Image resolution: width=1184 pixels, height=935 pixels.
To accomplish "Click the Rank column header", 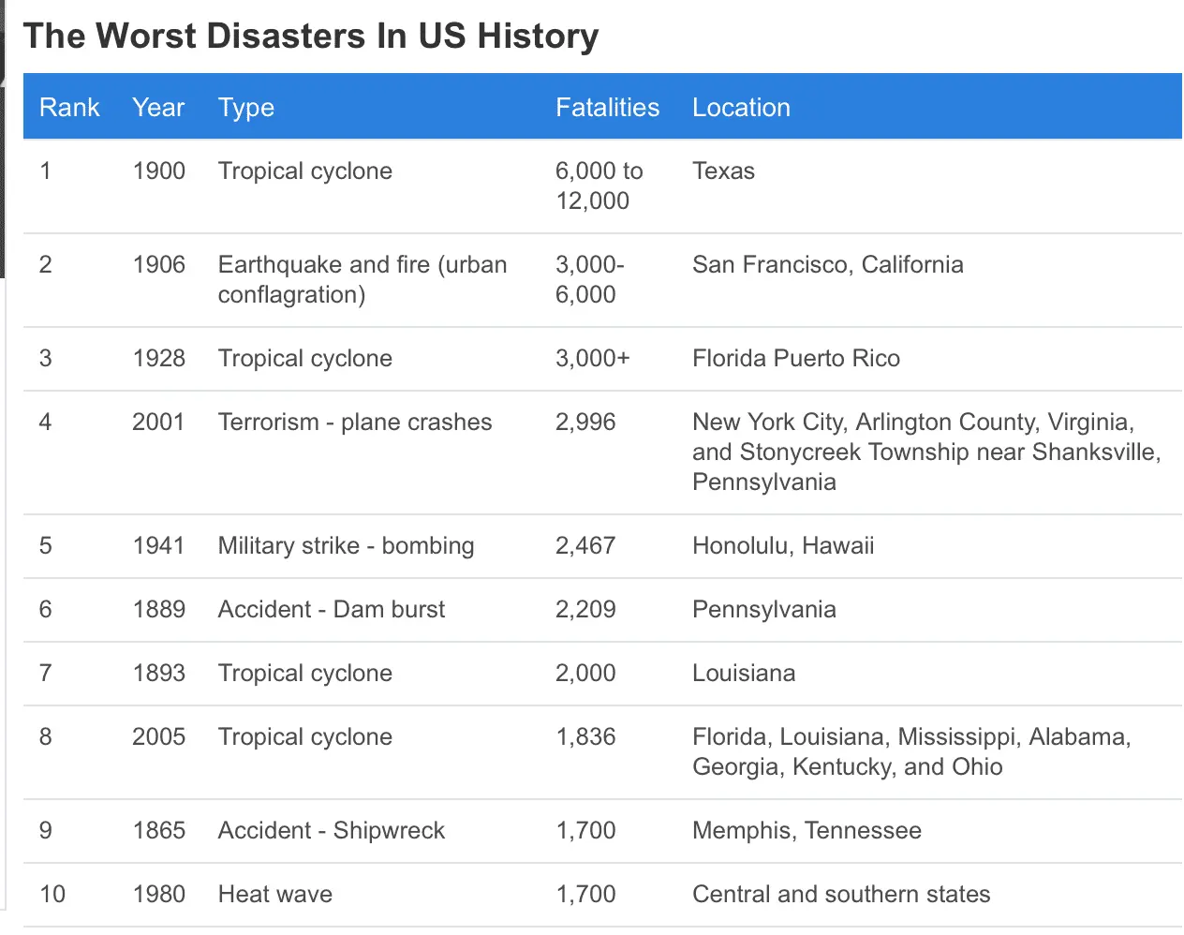I will (x=69, y=108).
